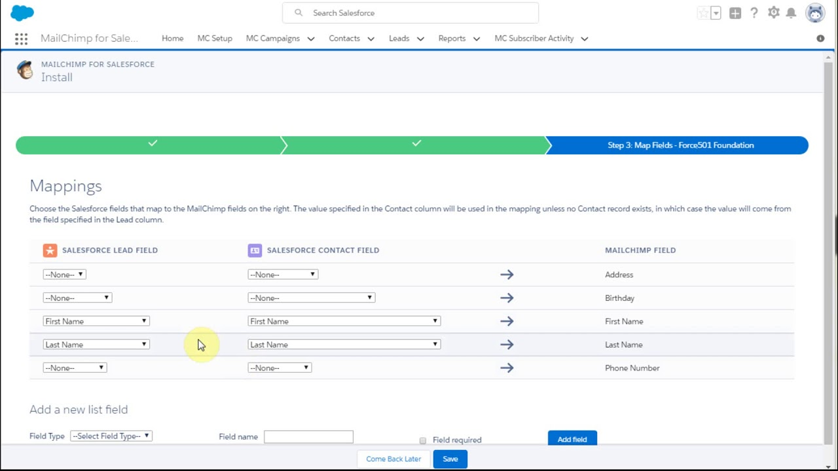Expand the Leads tab chevron

click(420, 39)
